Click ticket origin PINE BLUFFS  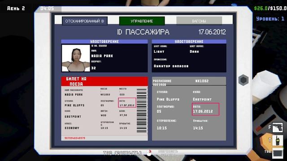tap(74, 106)
